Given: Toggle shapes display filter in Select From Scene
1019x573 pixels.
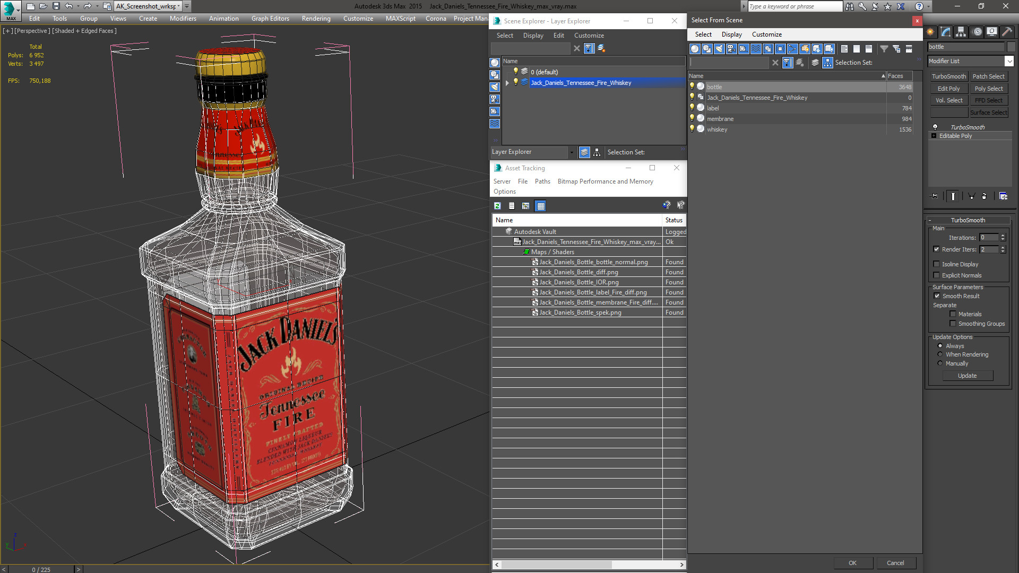Looking at the screenshot, I should coord(706,49).
